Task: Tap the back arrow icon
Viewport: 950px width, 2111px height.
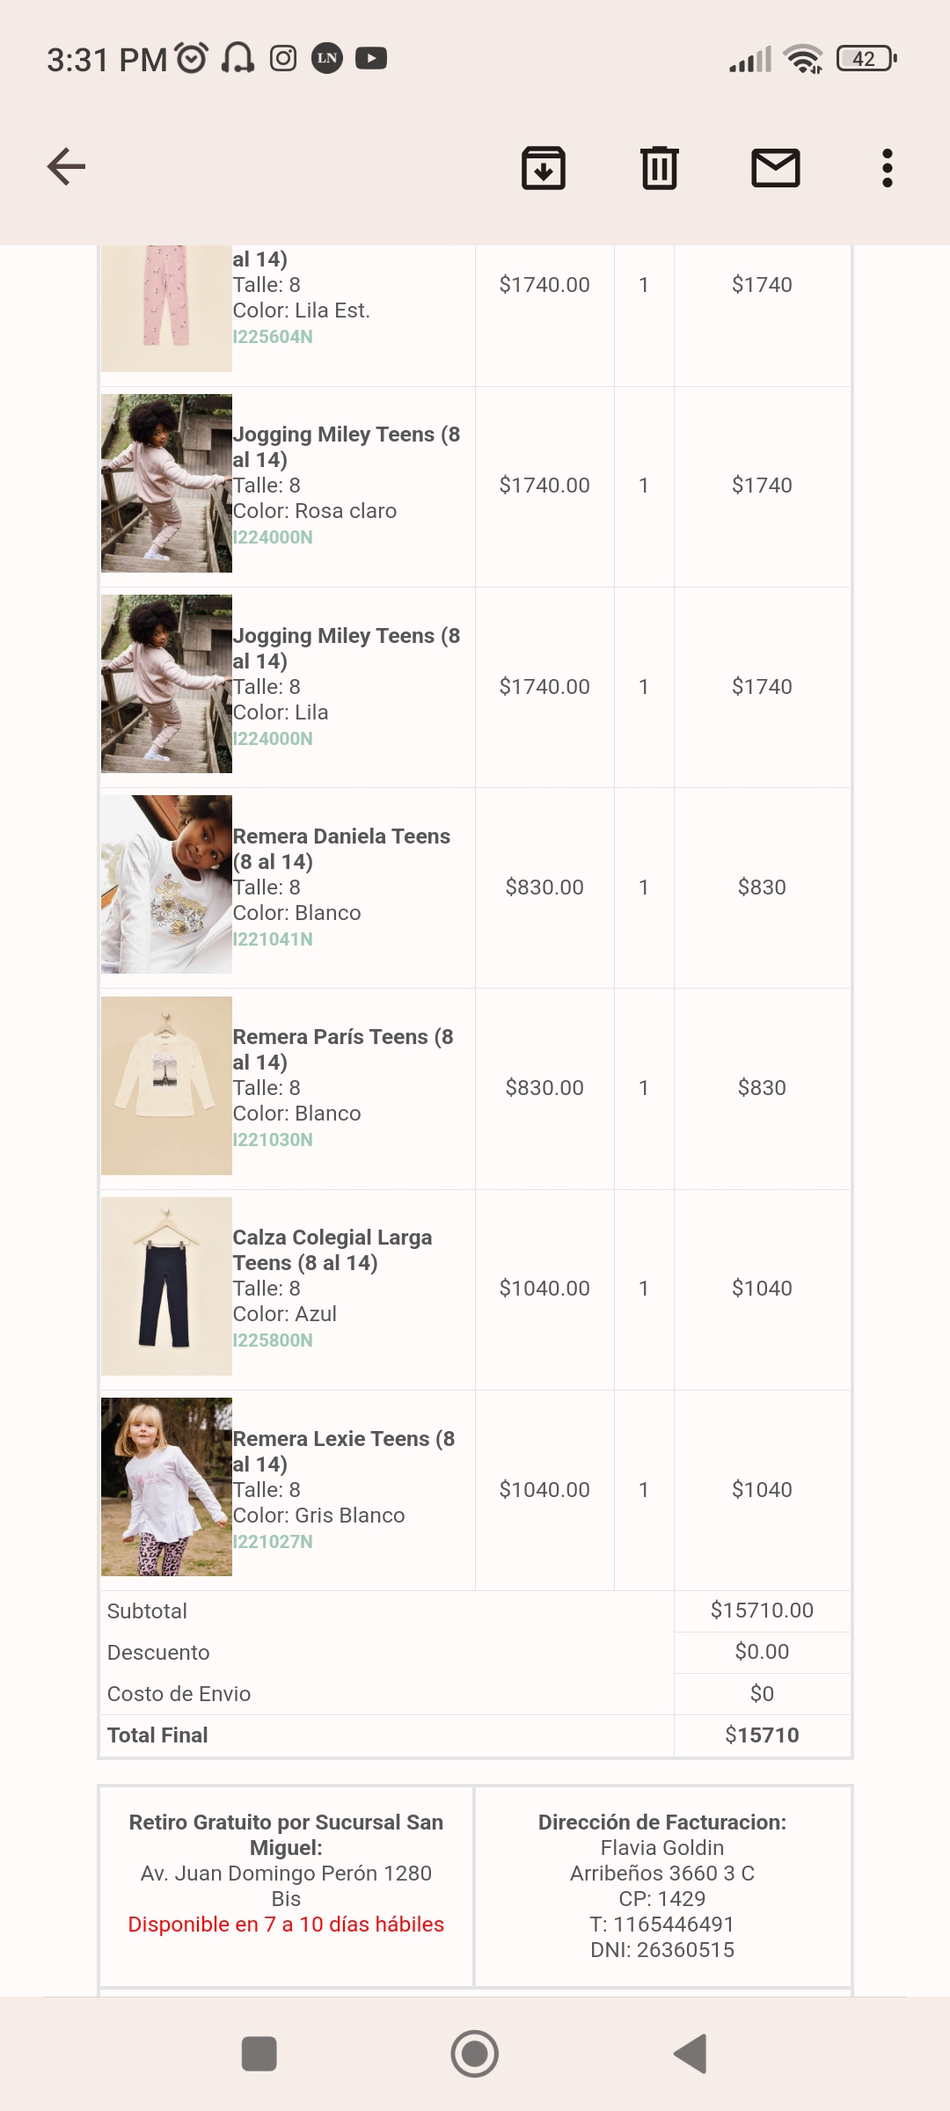Action: coord(66,167)
